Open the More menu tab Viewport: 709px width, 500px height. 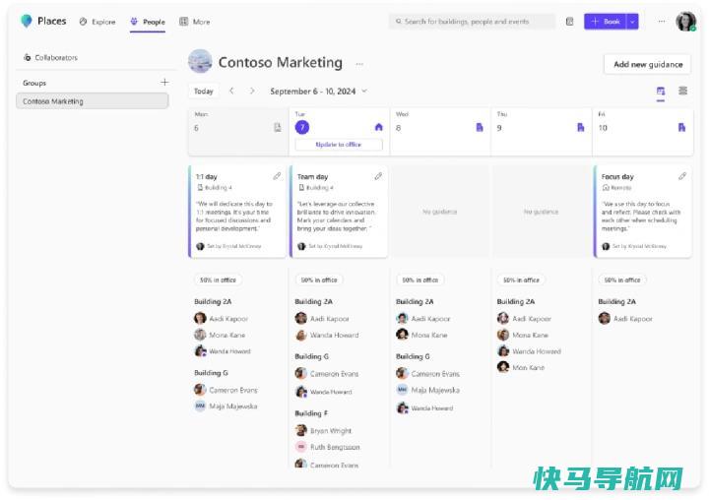coord(194,22)
